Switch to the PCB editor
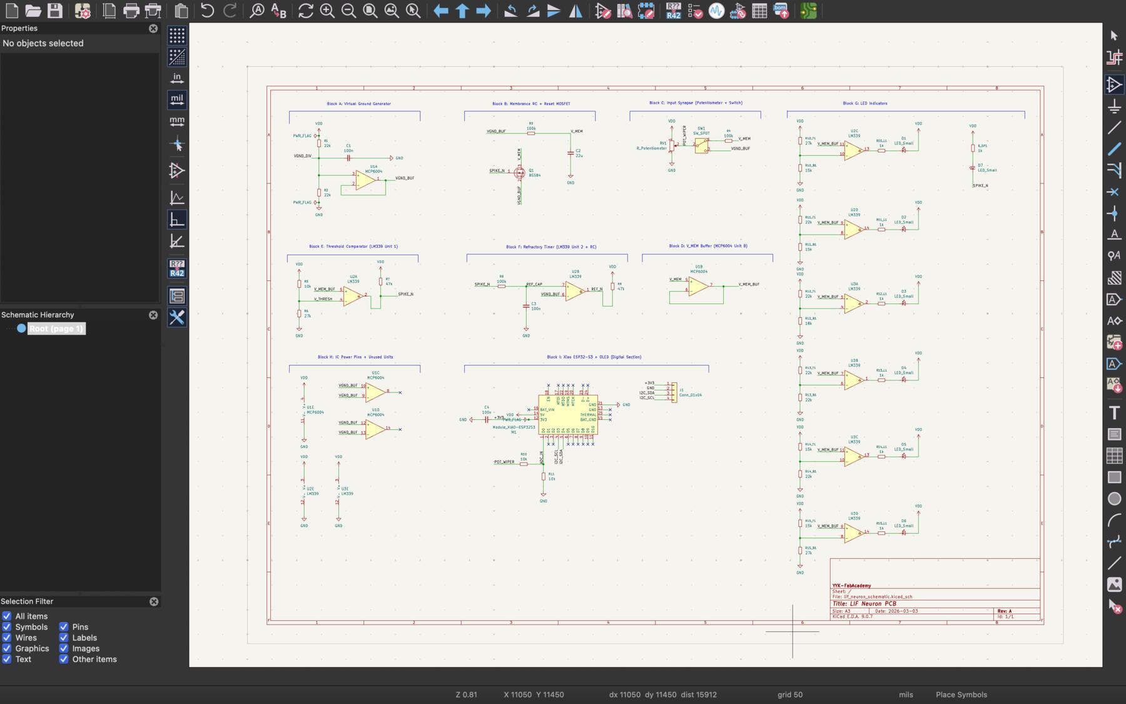 click(806, 11)
